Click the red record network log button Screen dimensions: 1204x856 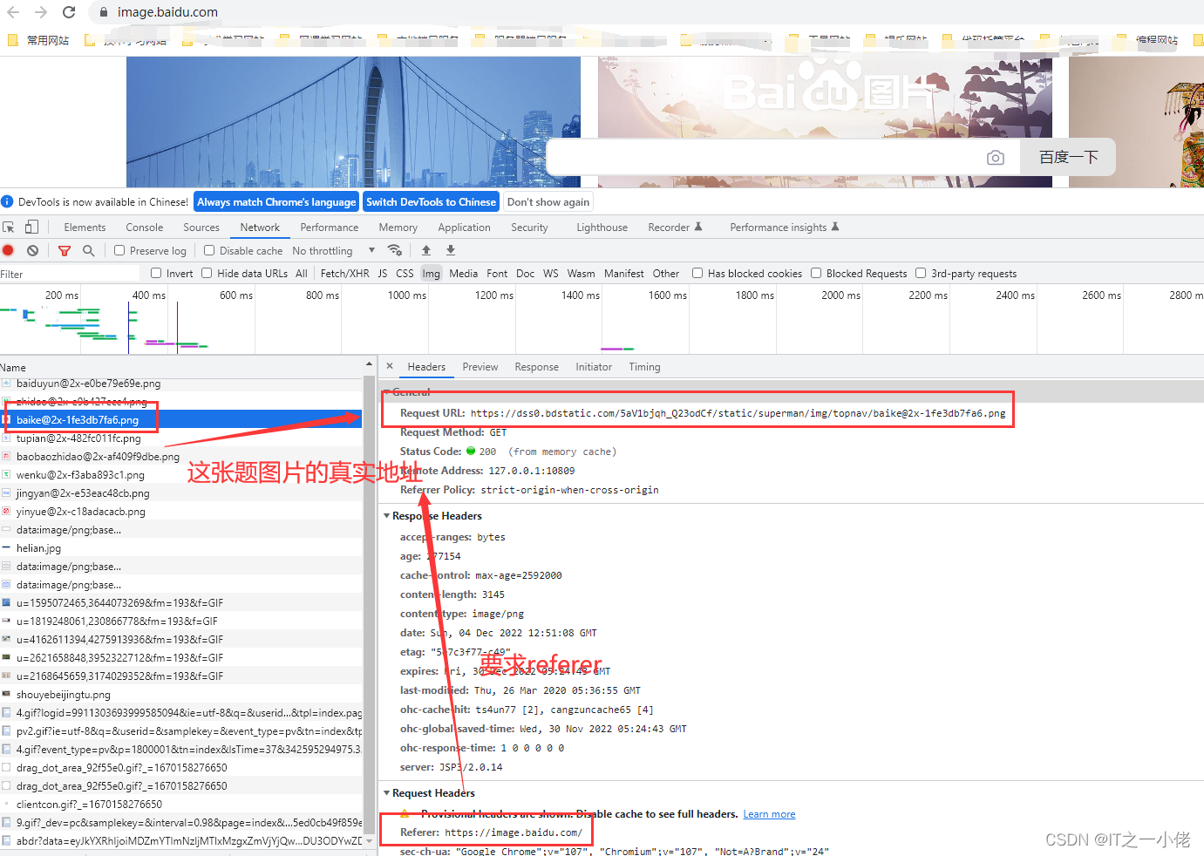[8, 250]
